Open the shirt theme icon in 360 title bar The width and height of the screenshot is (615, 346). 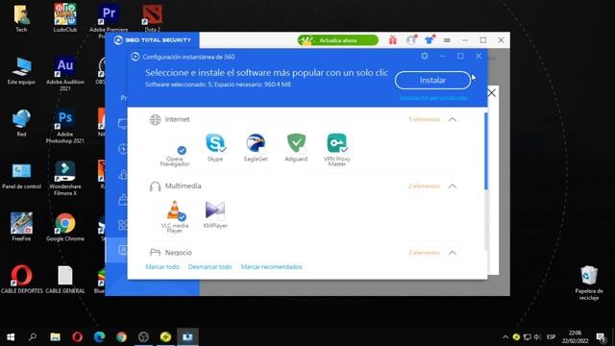(430, 40)
